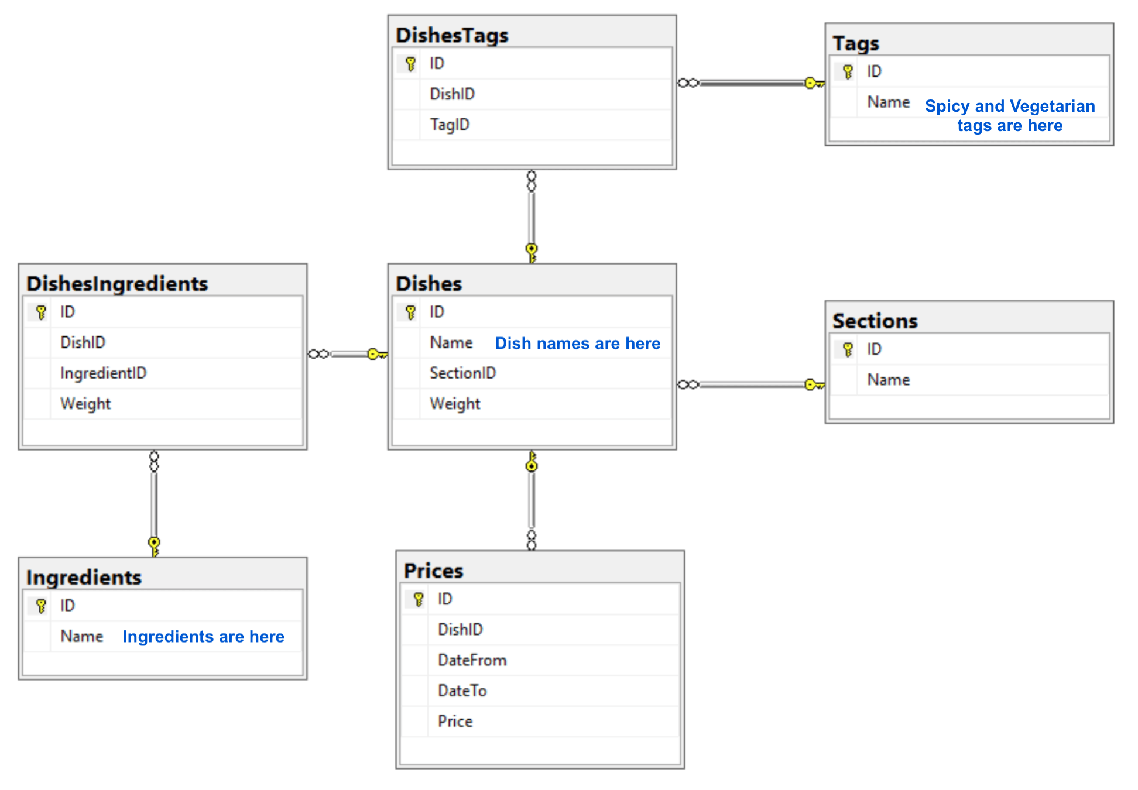
Task: Select the DateFrom column in Prices
Action: (x=472, y=660)
